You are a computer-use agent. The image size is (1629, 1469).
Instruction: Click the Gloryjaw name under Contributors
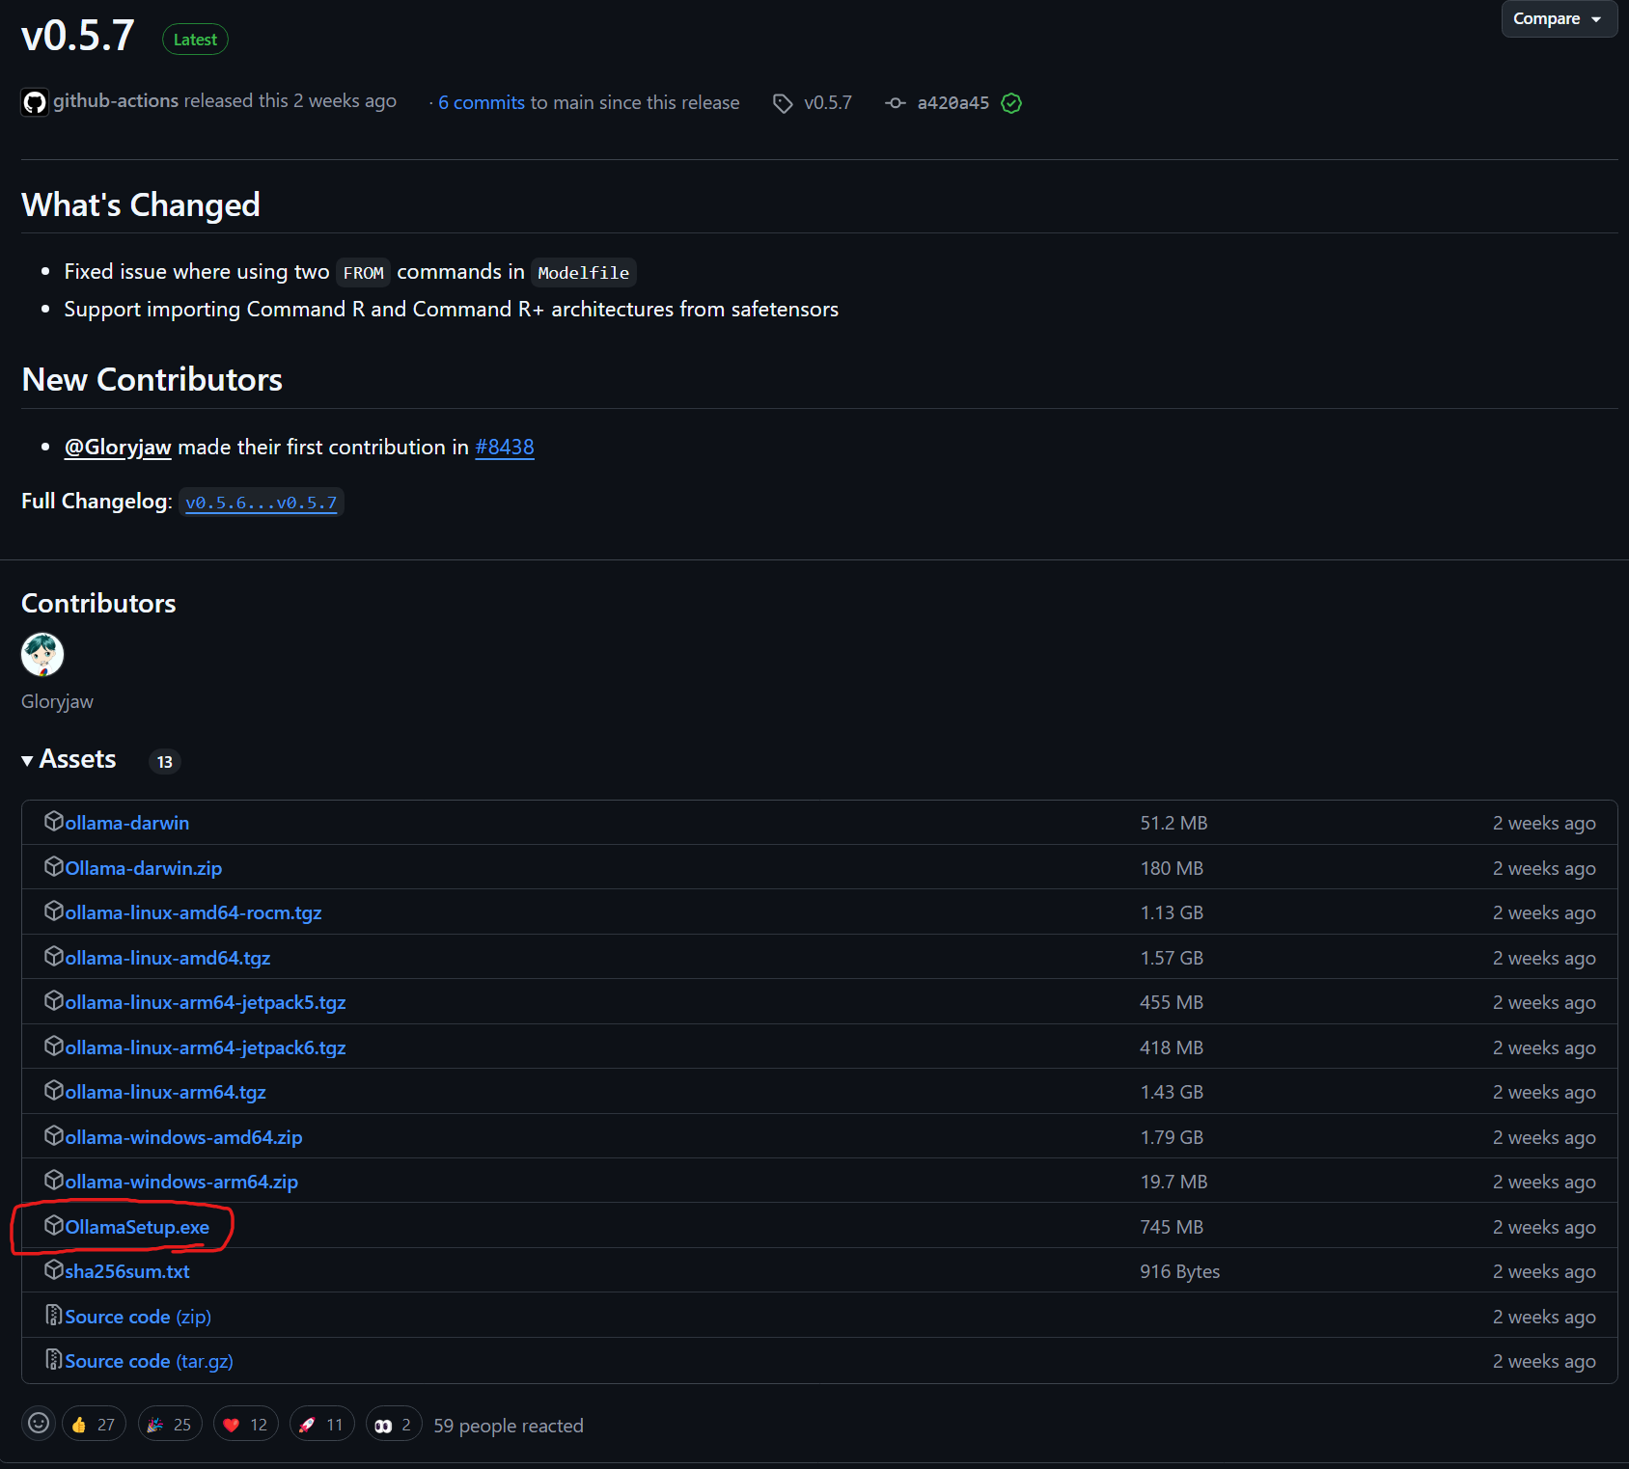click(58, 701)
